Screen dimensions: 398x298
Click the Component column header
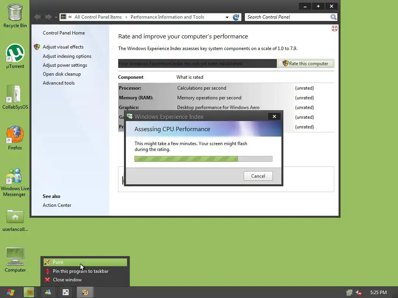click(x=131, y=77)
